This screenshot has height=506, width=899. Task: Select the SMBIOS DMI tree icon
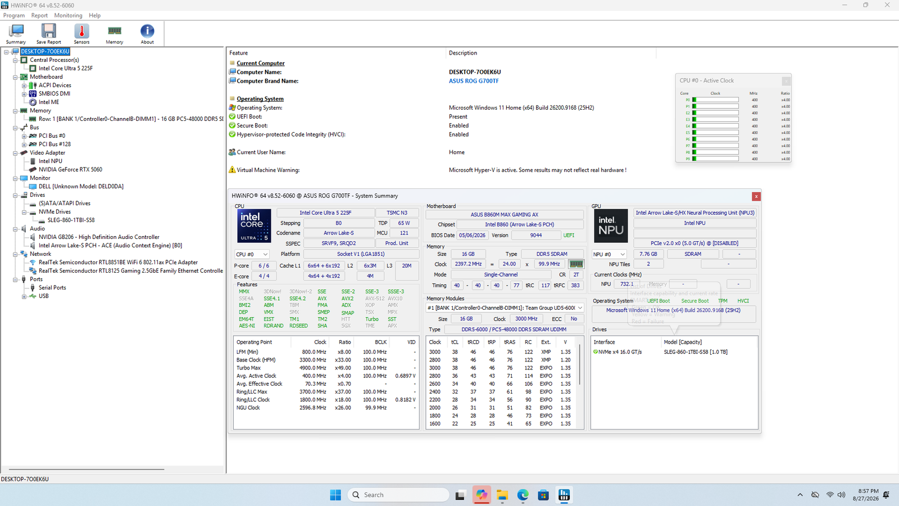pos(33,94)
